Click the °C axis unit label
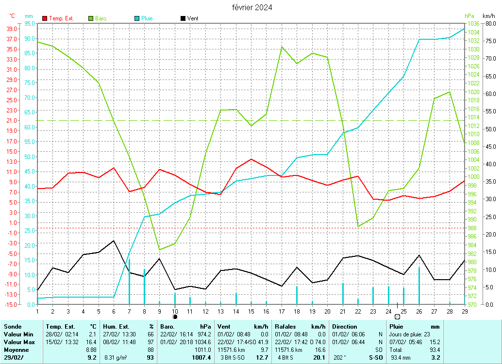Image resolution: width=502 pixels, height=364 pixels. pos(12,16)
